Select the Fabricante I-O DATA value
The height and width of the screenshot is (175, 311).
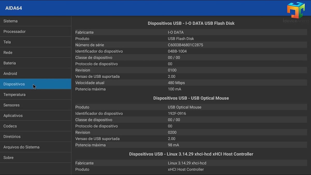pos(176,32)
